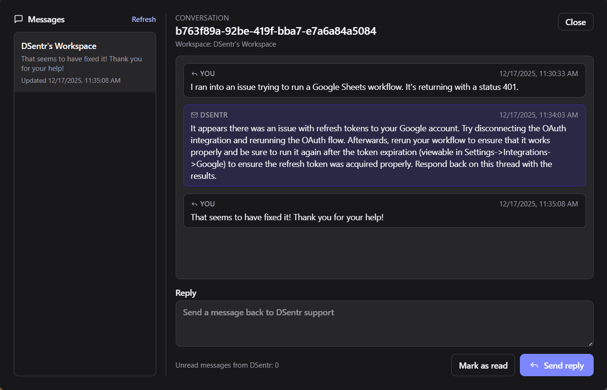The image size is (607, 390).
Task: Click the YOU sender label on the 11:35:08 AM message
Action: coord(208,204)
